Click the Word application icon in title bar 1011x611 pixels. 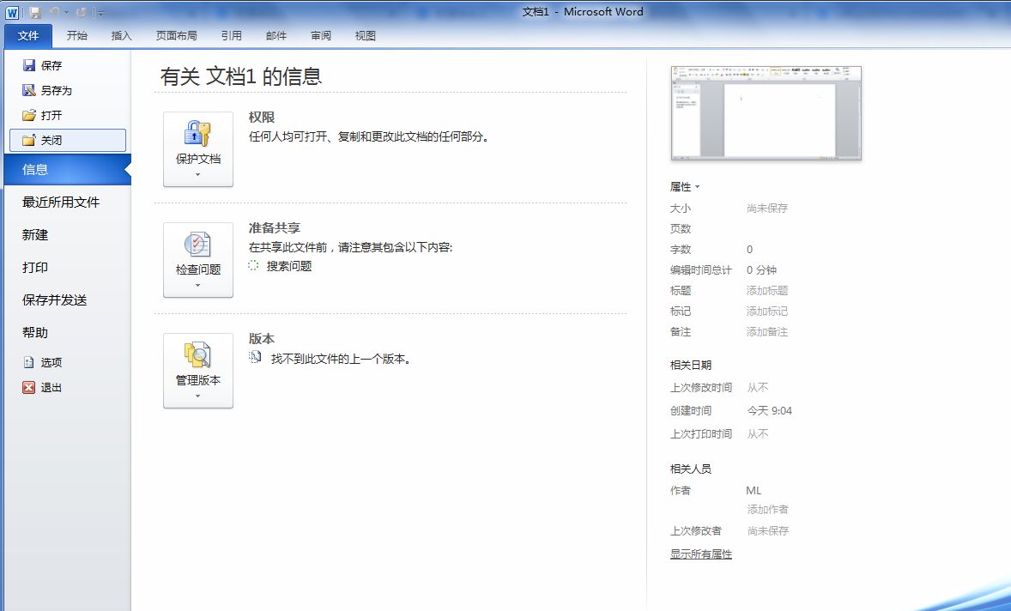[x=12, y=12]
